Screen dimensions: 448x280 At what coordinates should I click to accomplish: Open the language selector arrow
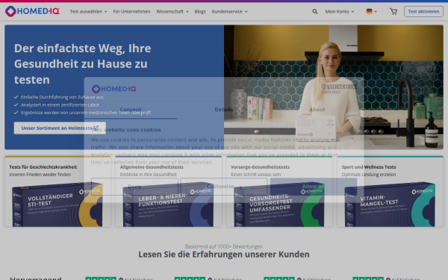point(376,12)
